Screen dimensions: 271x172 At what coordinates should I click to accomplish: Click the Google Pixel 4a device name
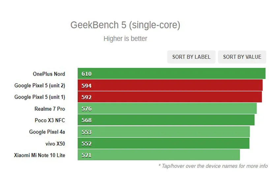coord(47,132)
